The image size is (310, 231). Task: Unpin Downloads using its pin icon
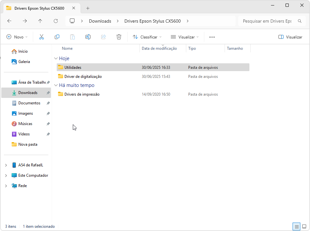click(x=48, y=93)
